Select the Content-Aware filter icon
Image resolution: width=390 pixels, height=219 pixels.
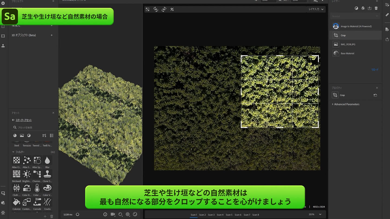point(27,202)
